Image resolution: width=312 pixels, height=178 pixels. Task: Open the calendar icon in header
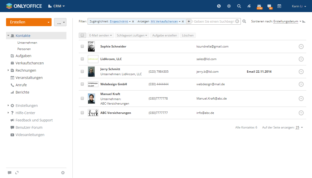click(279, 6)
